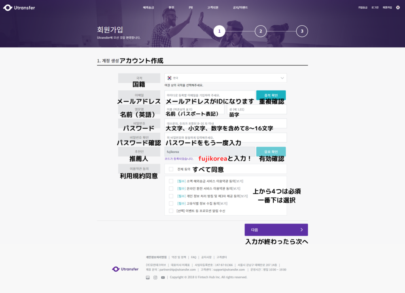Click the 다음 next button
This screenshot has height=293, width=405.
[276, 230]
